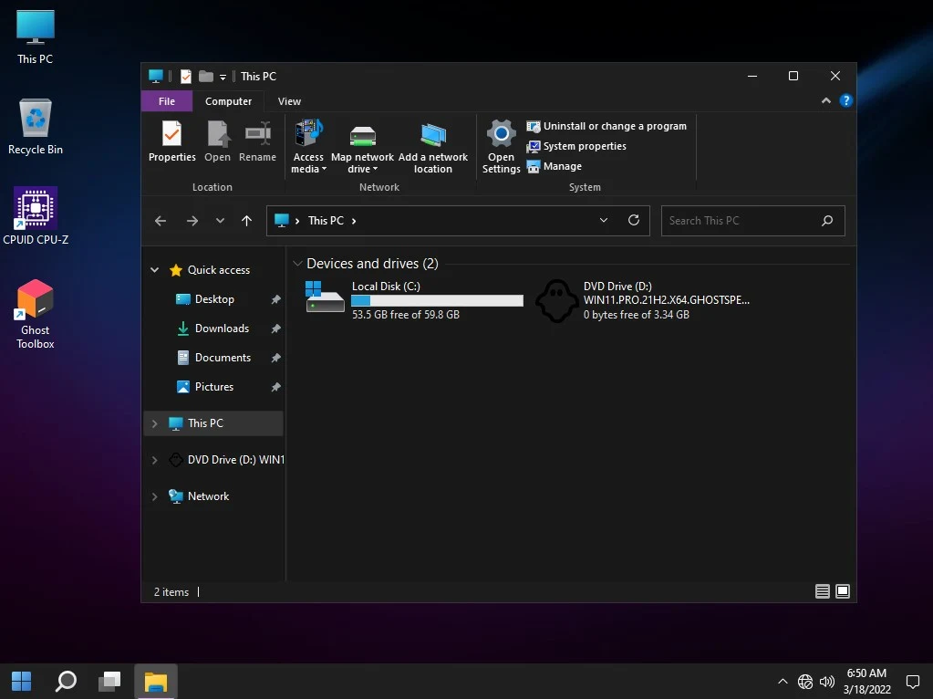Select Downloads in Quick access
Image resolution: width=933 pixels, height=699 pixels.
pos(222,329)
